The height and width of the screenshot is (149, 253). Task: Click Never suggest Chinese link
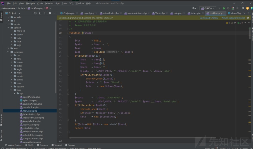point(233,18)
